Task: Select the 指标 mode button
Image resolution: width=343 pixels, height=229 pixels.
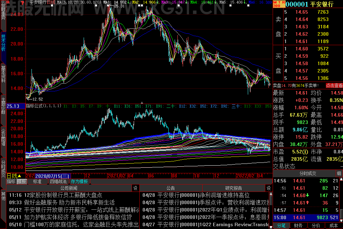Action: click(x=11, y=181)
